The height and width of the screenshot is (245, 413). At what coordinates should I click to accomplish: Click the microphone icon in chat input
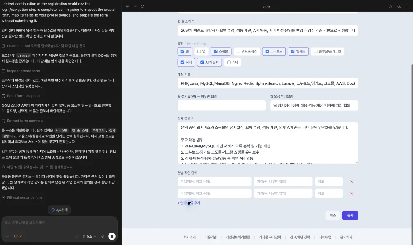103,236
